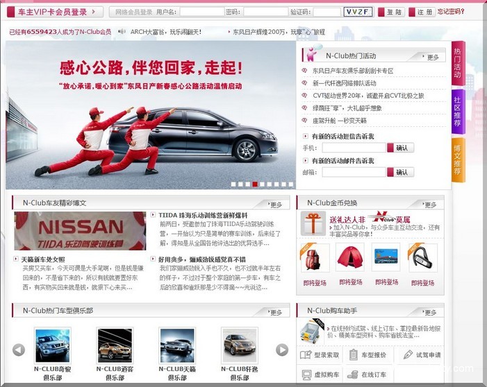Image resolution: width=487 pixels, height=387 pixels.
Task: Focus the 邮箱 email field
Action: coord(354,172)
